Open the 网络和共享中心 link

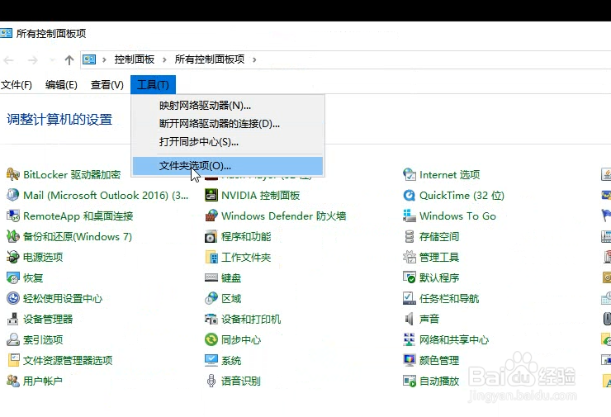pyautogui.click(x=454, y=340)
